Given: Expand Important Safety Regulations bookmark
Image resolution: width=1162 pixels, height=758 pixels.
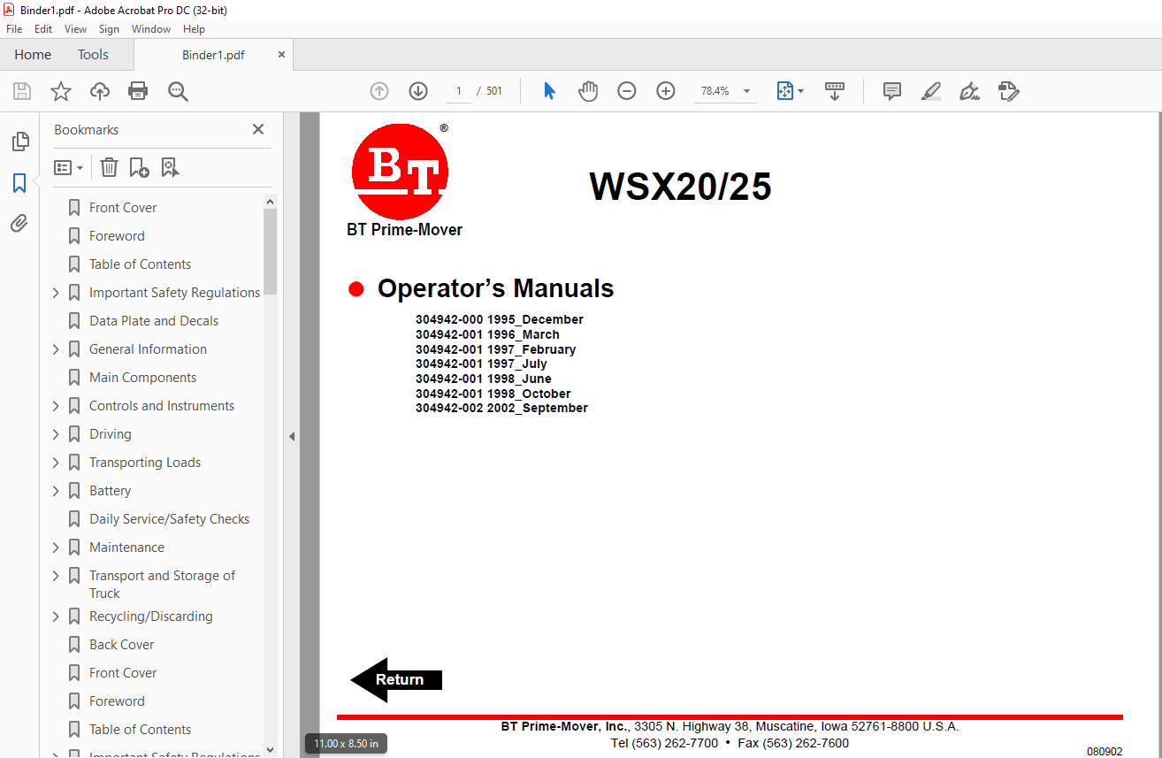Looking at the screenshot, I should click(56, 293).
